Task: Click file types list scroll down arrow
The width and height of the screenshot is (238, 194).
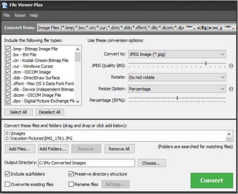Action: coord(78,102)
